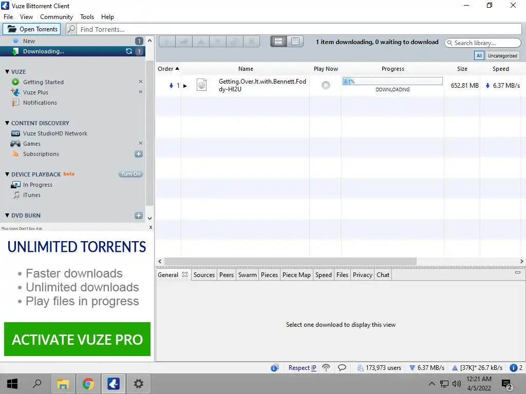Click the plus icon next to DVD BURN
This screenshot has height=394, width=526.
click(139, 215)
